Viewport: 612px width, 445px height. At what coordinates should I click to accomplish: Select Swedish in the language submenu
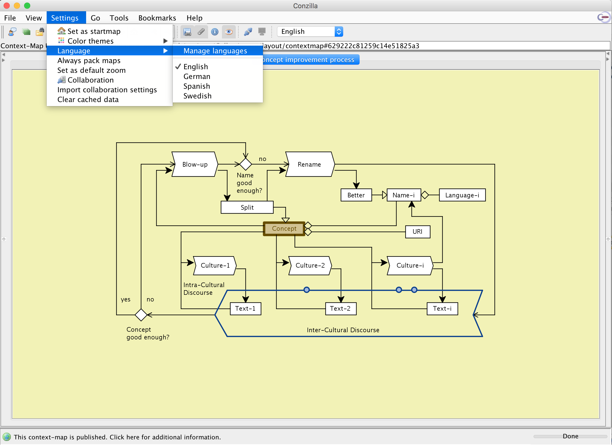pos(197,96)
